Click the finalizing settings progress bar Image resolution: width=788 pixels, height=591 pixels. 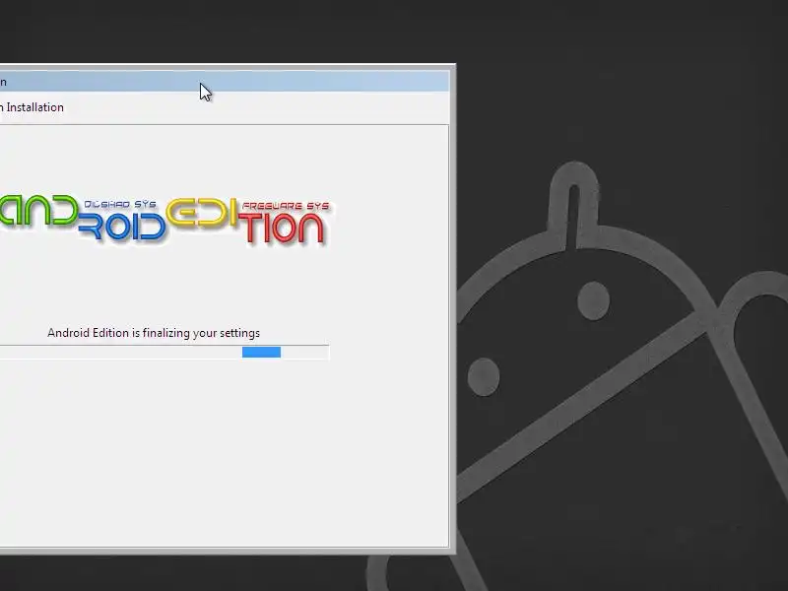coord(164,353)
